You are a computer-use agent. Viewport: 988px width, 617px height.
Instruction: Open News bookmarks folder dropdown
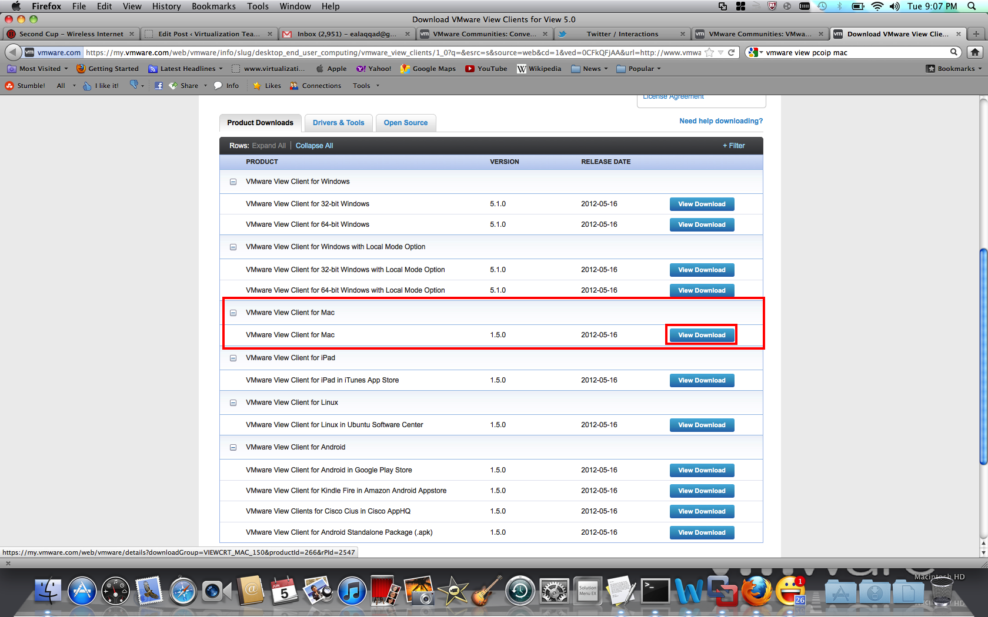(589, 69)
